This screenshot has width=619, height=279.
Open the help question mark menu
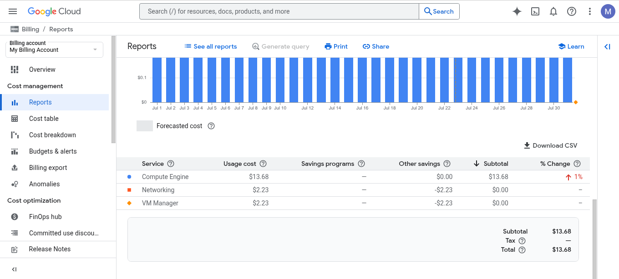tap(572, 11)
